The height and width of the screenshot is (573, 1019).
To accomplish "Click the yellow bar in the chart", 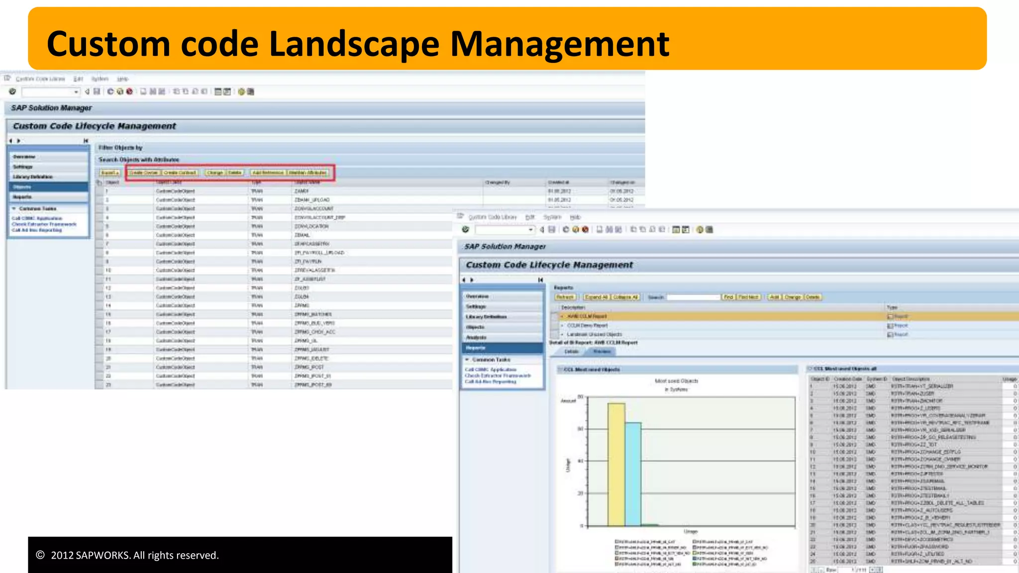I will tap(616, 465).
